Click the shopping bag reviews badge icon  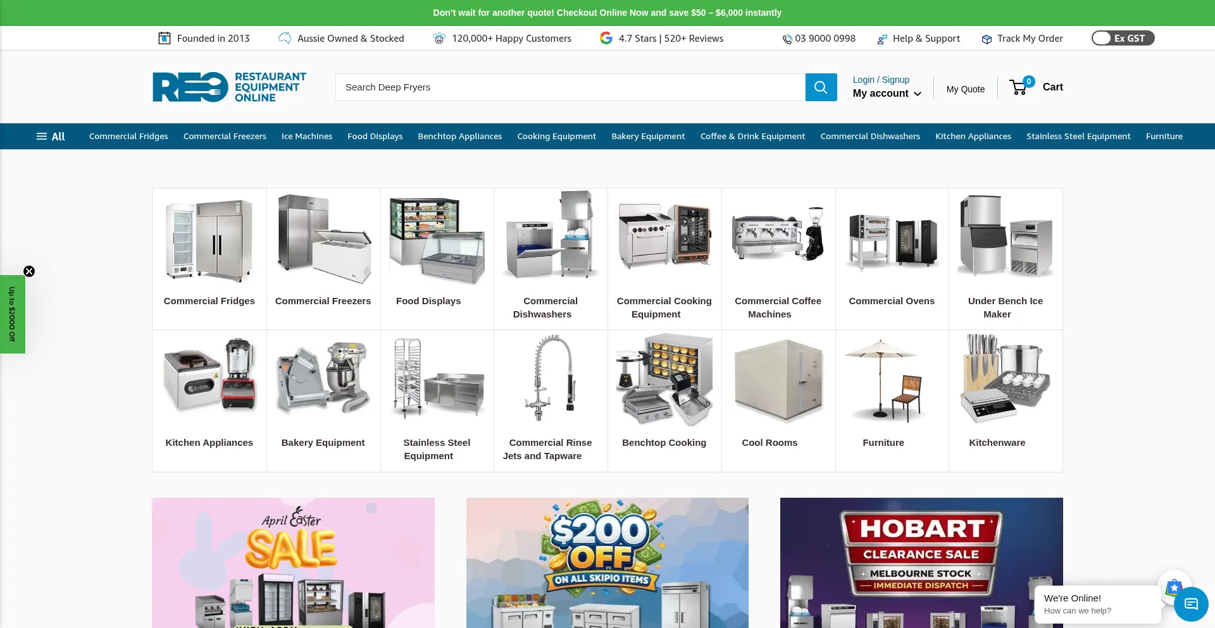coord(1174,587)
